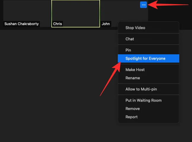Screen dimensions: 192x142
Task: Select Sushan Chakraborty's video tile
Action: click(x=27, y=12)
